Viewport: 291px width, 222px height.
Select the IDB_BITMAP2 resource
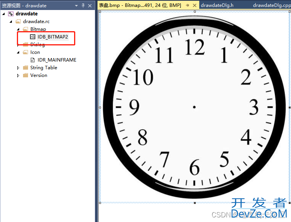coord(53,37)
